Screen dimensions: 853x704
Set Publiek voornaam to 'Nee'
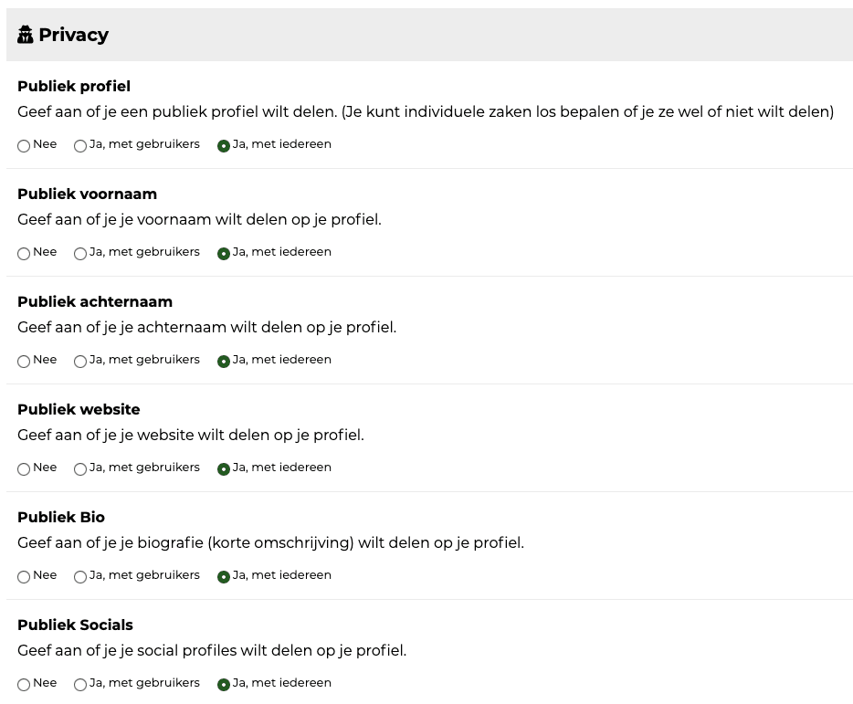coord(24,254)
